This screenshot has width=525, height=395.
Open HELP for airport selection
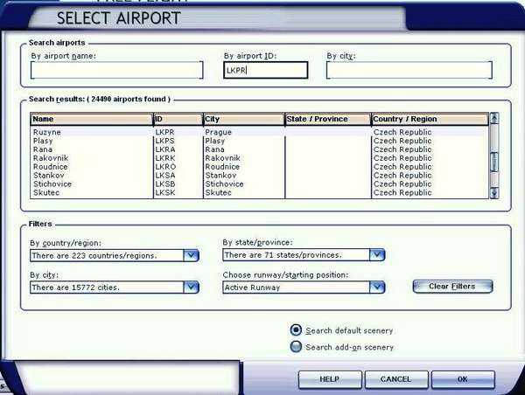(x=329, y=379)
